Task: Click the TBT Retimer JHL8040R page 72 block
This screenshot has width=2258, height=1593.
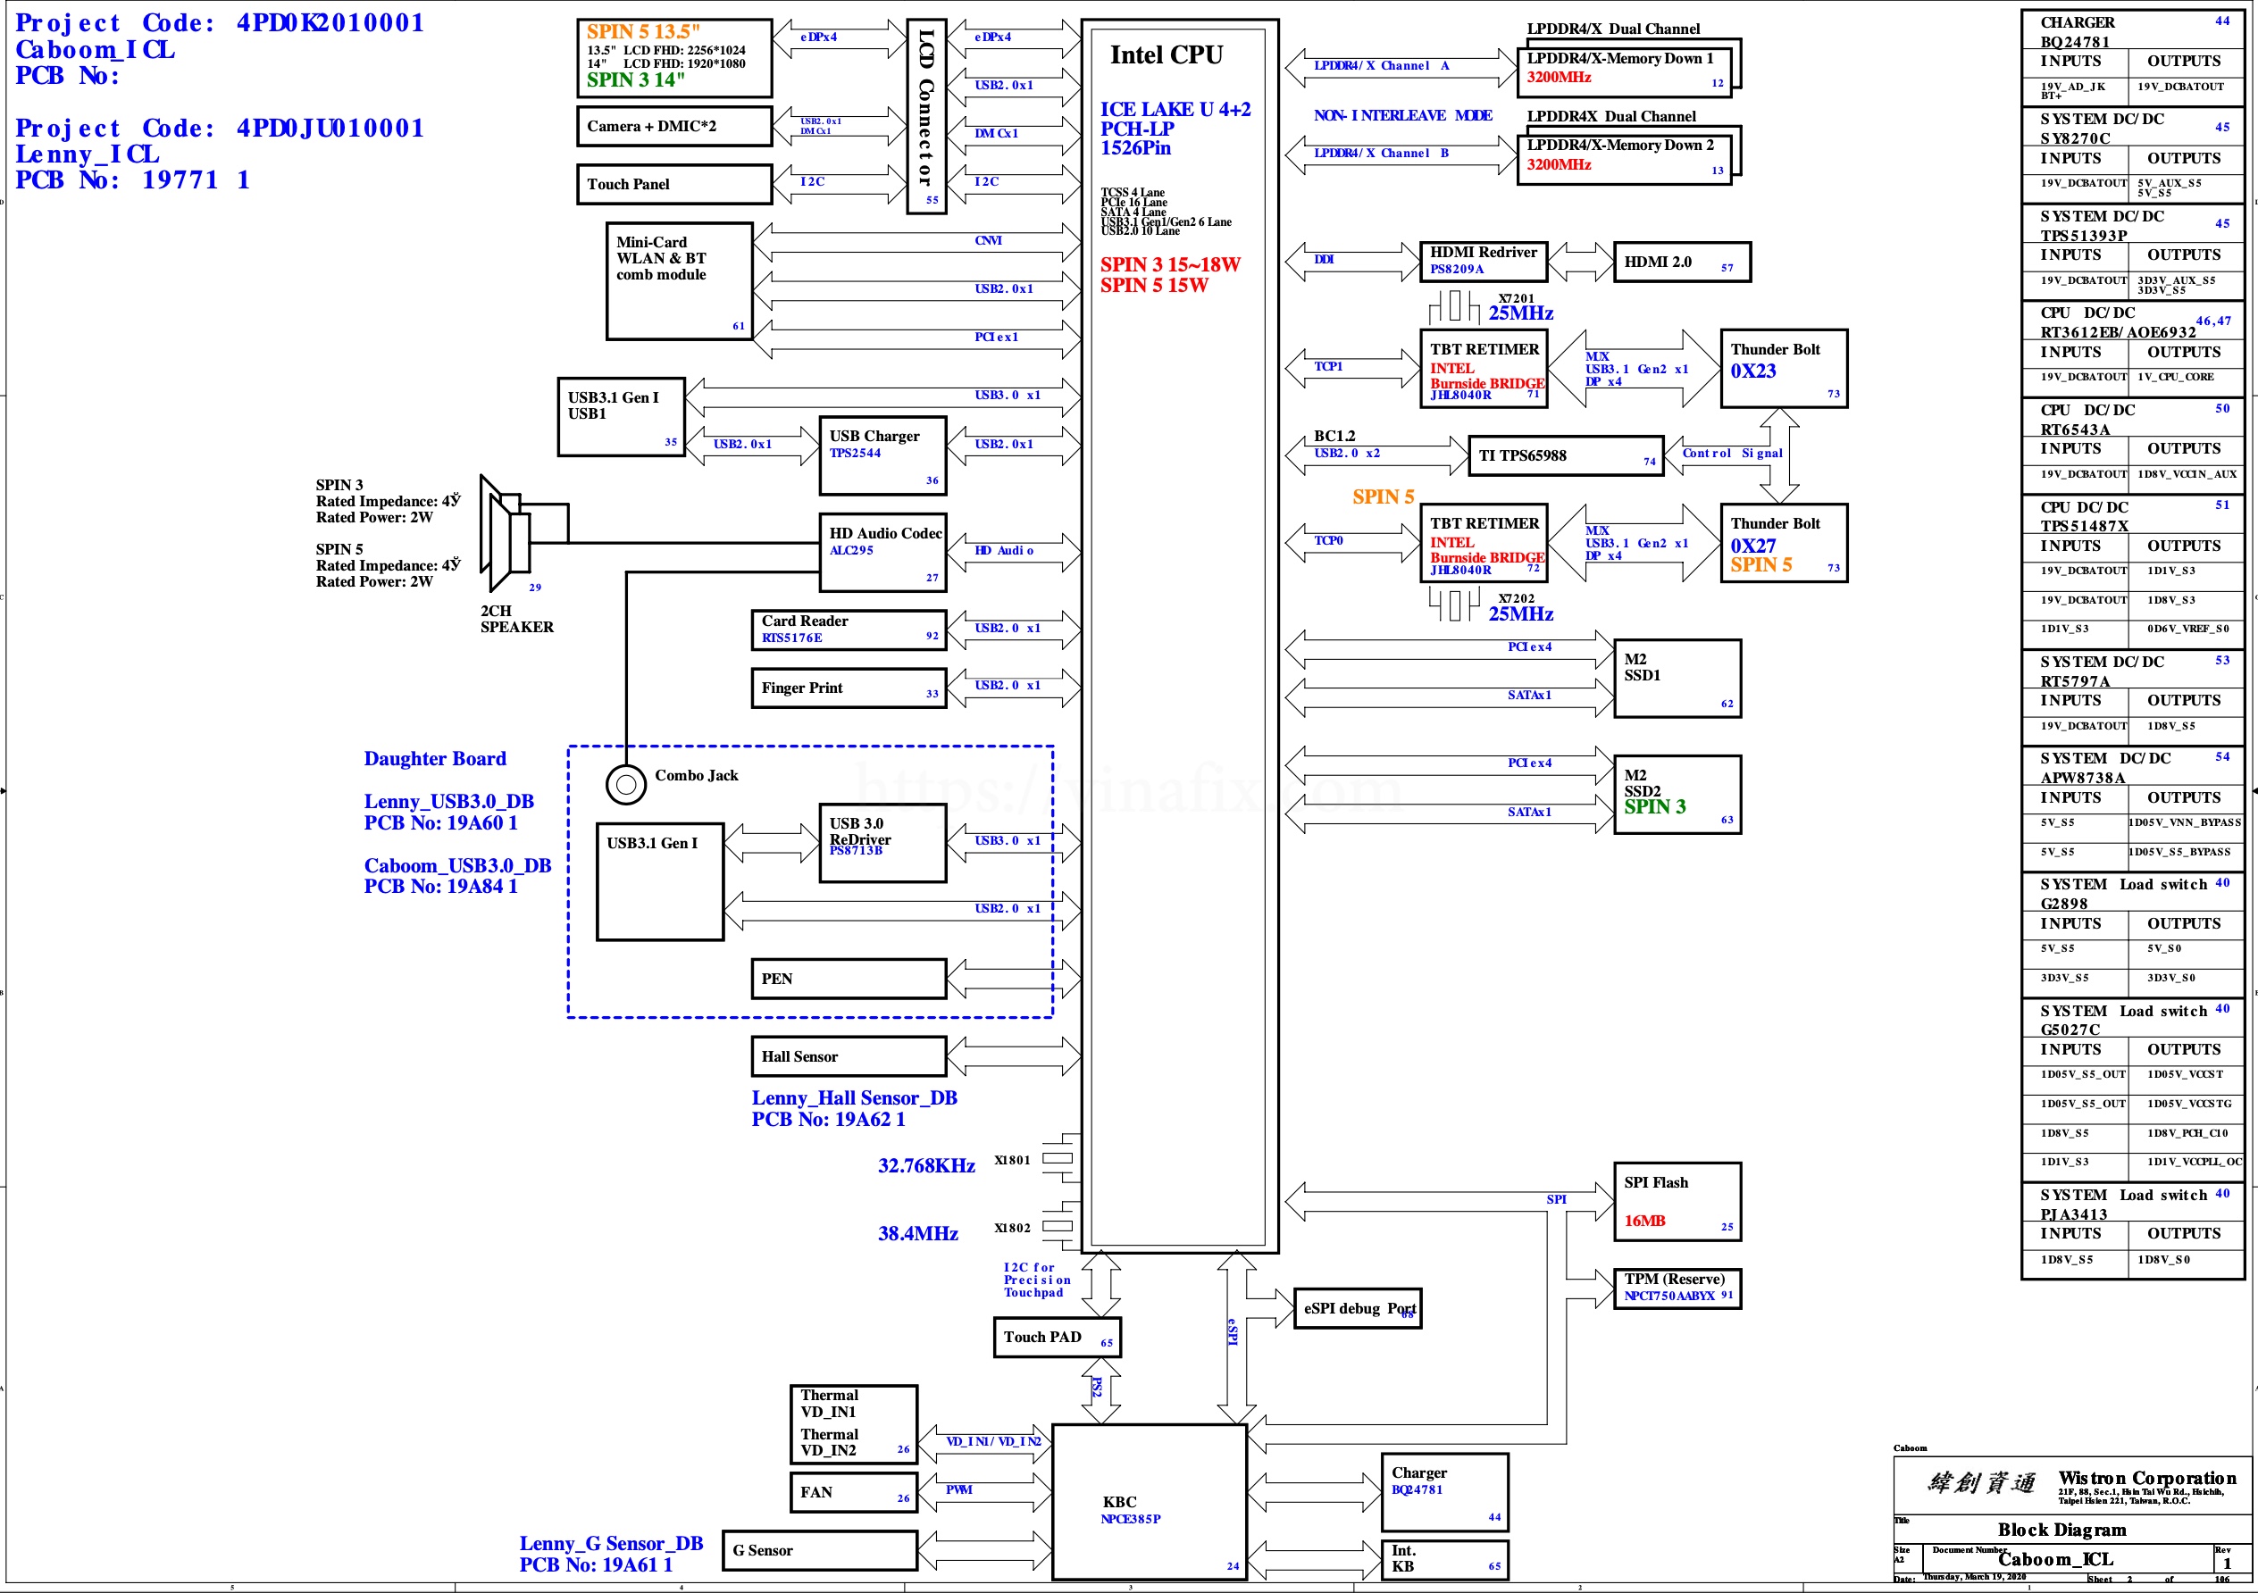Action: click(x=1484, y=543)
